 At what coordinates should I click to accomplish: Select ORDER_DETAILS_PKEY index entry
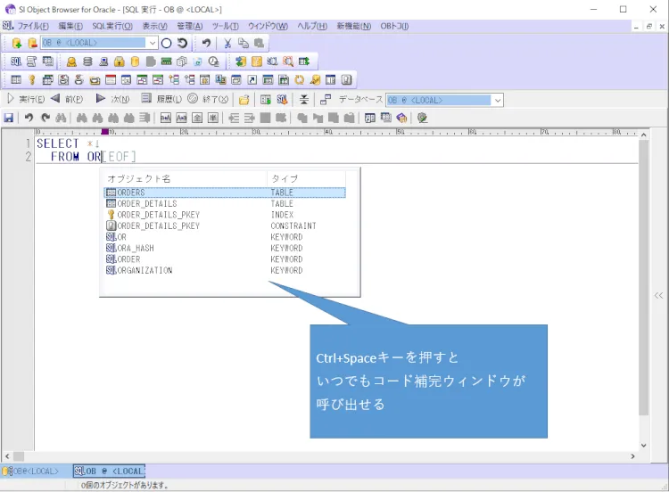[225, 215]
